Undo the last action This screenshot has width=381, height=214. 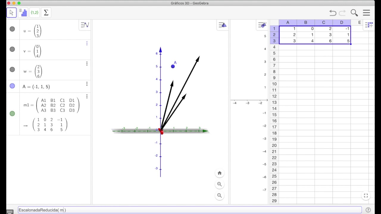tap(333, 13)
